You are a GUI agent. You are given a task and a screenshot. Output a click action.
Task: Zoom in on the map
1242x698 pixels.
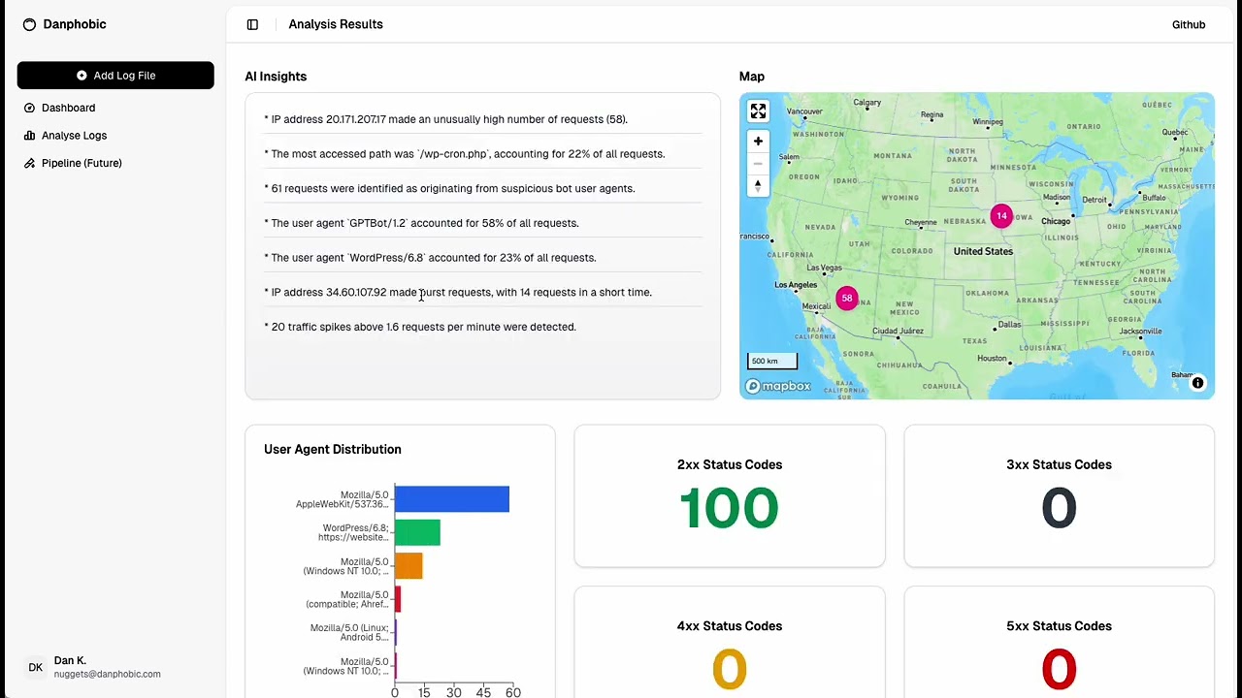click(x=758, y=142)
